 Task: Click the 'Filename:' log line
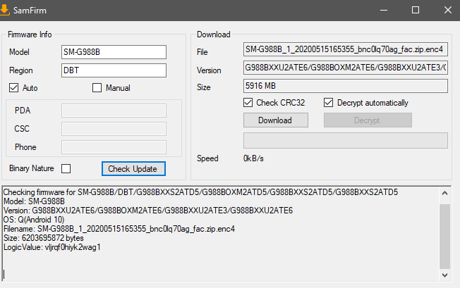click(x=119, y=229)
